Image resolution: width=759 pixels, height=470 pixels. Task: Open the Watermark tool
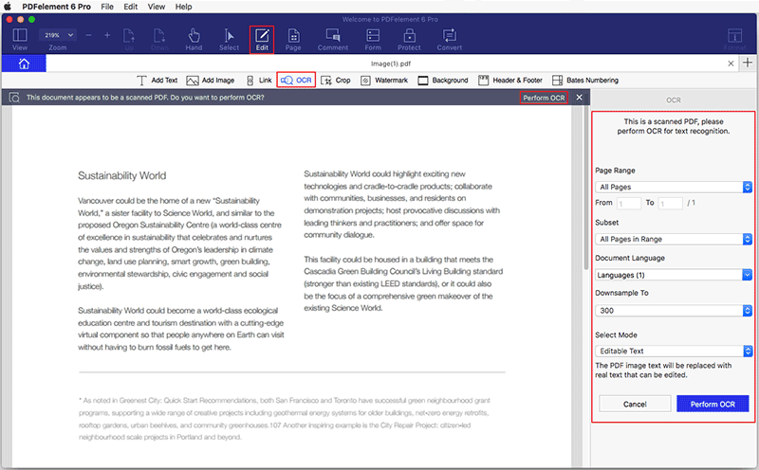384,81
